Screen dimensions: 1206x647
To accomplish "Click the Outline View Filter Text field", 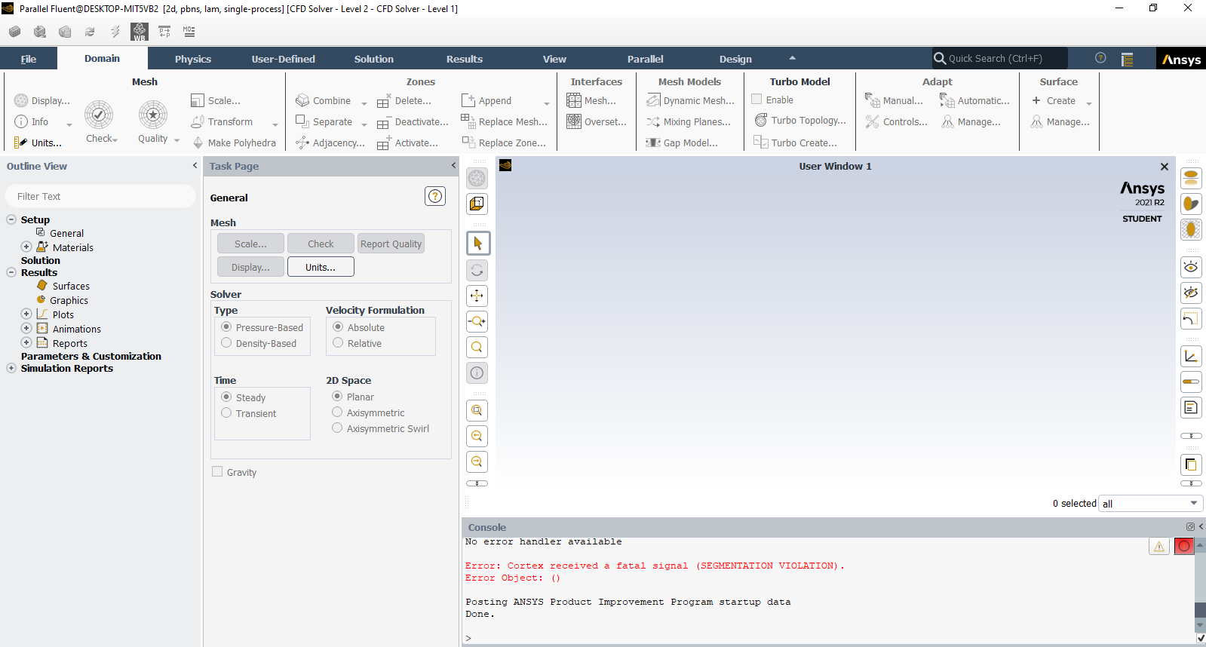I will 100,196.
